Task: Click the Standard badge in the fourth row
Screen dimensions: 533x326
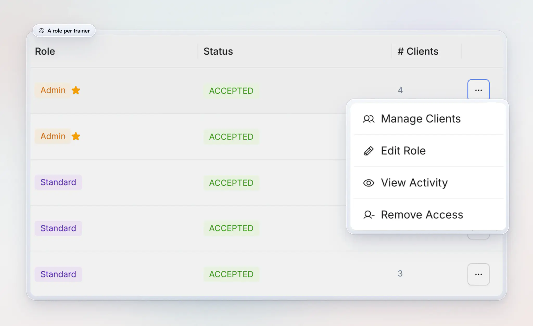Action: (58, 228)
